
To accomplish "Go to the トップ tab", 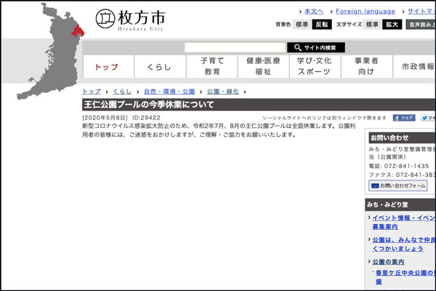I will tap(108, 67).
